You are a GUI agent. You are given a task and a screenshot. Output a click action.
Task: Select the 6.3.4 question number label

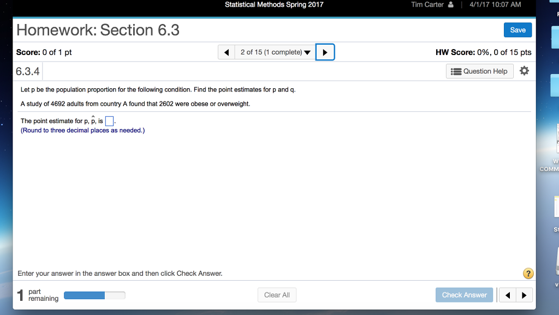pos(27,71)
